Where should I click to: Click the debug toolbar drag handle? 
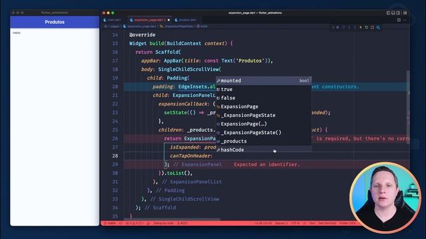pyautogui.click(x=333, y=27)
